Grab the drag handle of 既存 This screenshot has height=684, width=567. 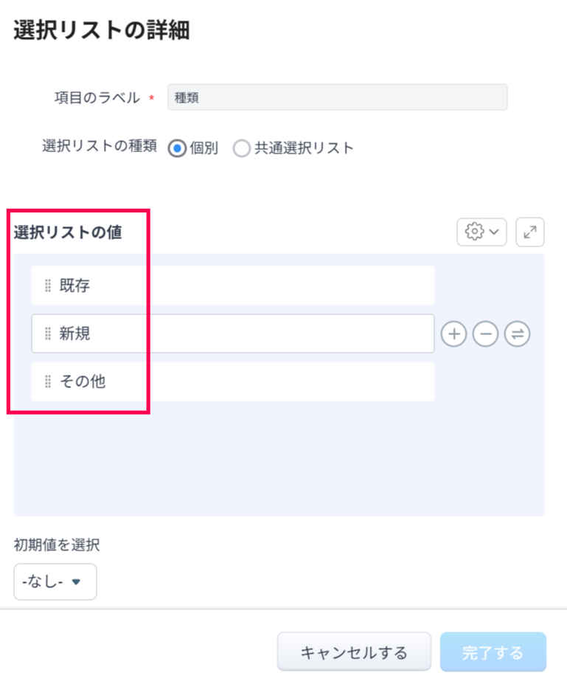pyautogui.click(x=48, y=286)
